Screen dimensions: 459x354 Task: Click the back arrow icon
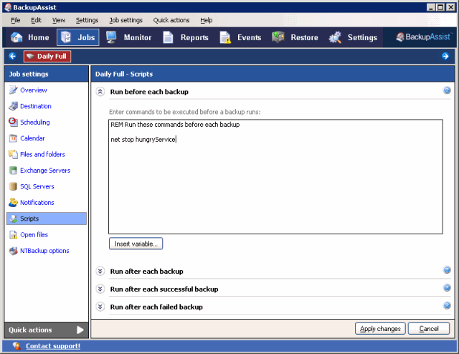(x=12, y=56)
